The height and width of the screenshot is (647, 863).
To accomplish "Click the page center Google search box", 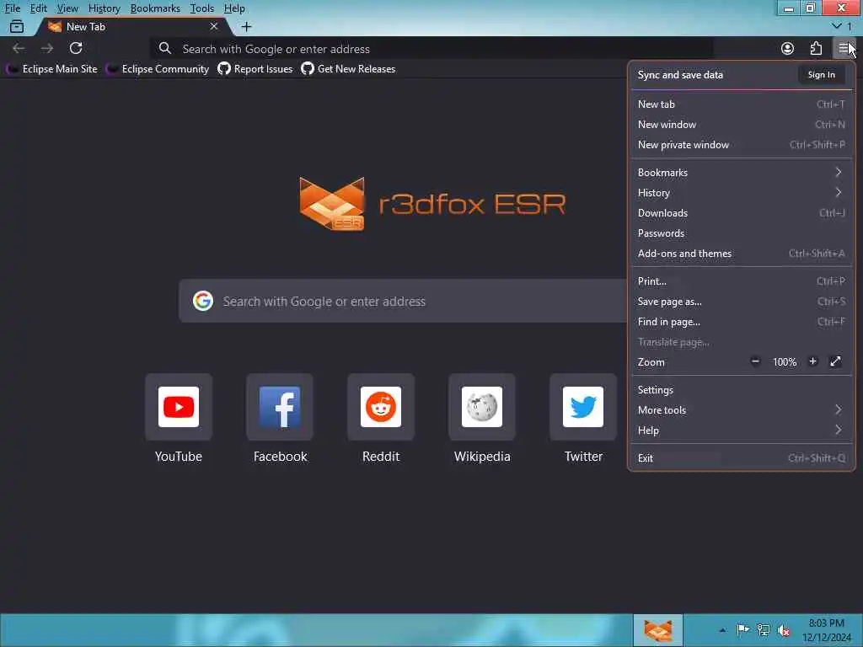I will pyautogui.click(x=403, y=301).
